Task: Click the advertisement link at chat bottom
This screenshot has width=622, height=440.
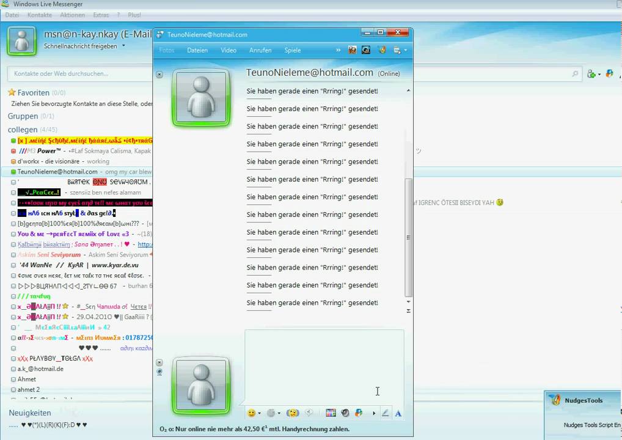Action: tap(254, 429)
